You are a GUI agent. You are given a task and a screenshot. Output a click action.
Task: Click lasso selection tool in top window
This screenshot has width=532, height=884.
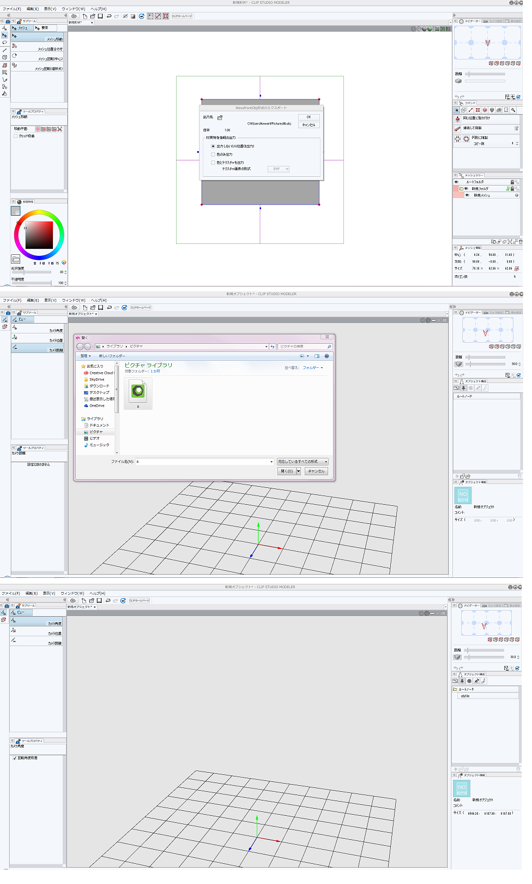coord(4,43)
